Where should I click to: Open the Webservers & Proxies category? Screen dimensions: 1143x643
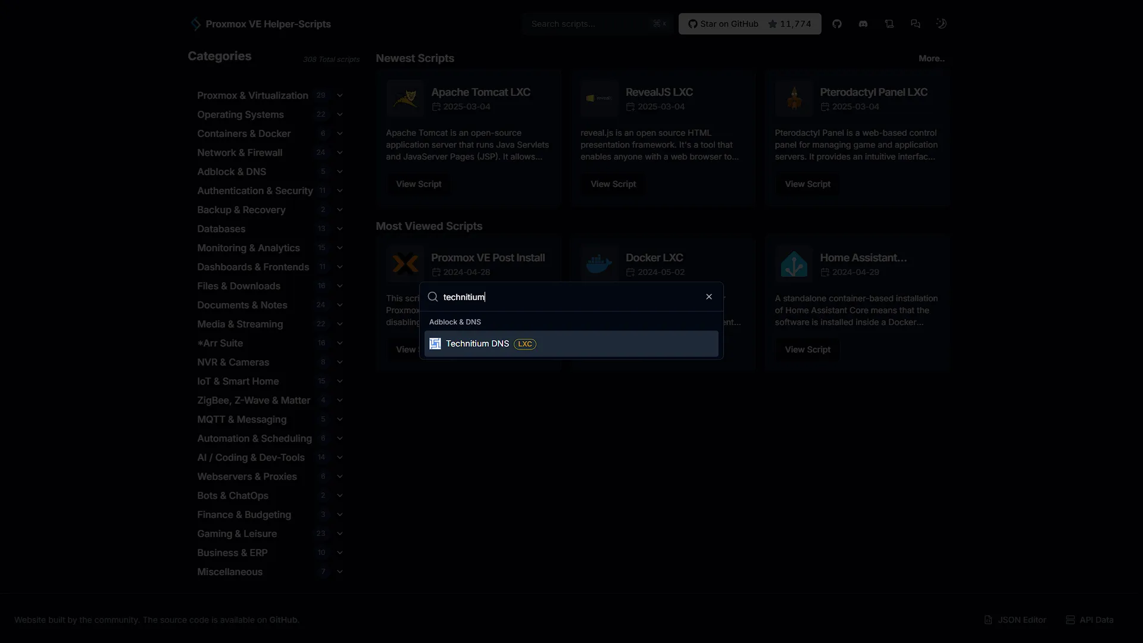click(270, 476)
